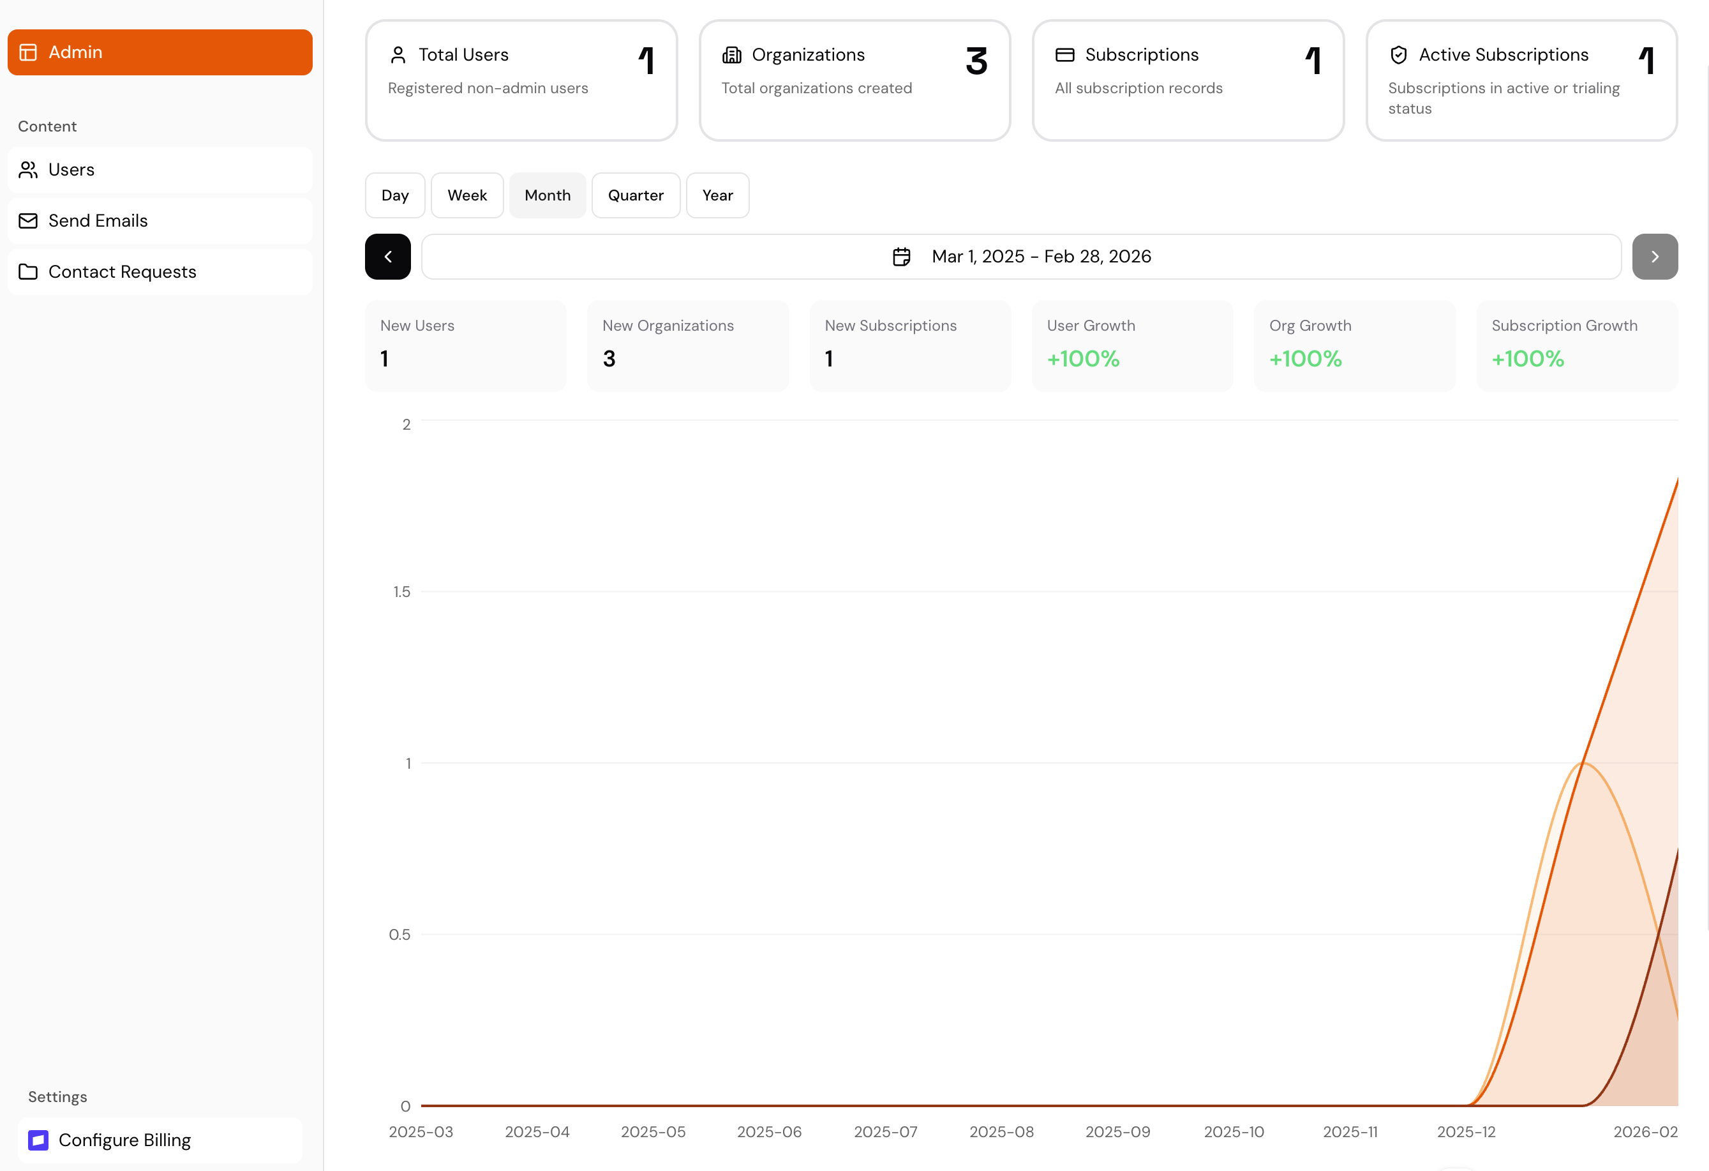Click the Send Emails envelope icon
This screenshot has height=1171, width=1709.
28,221
